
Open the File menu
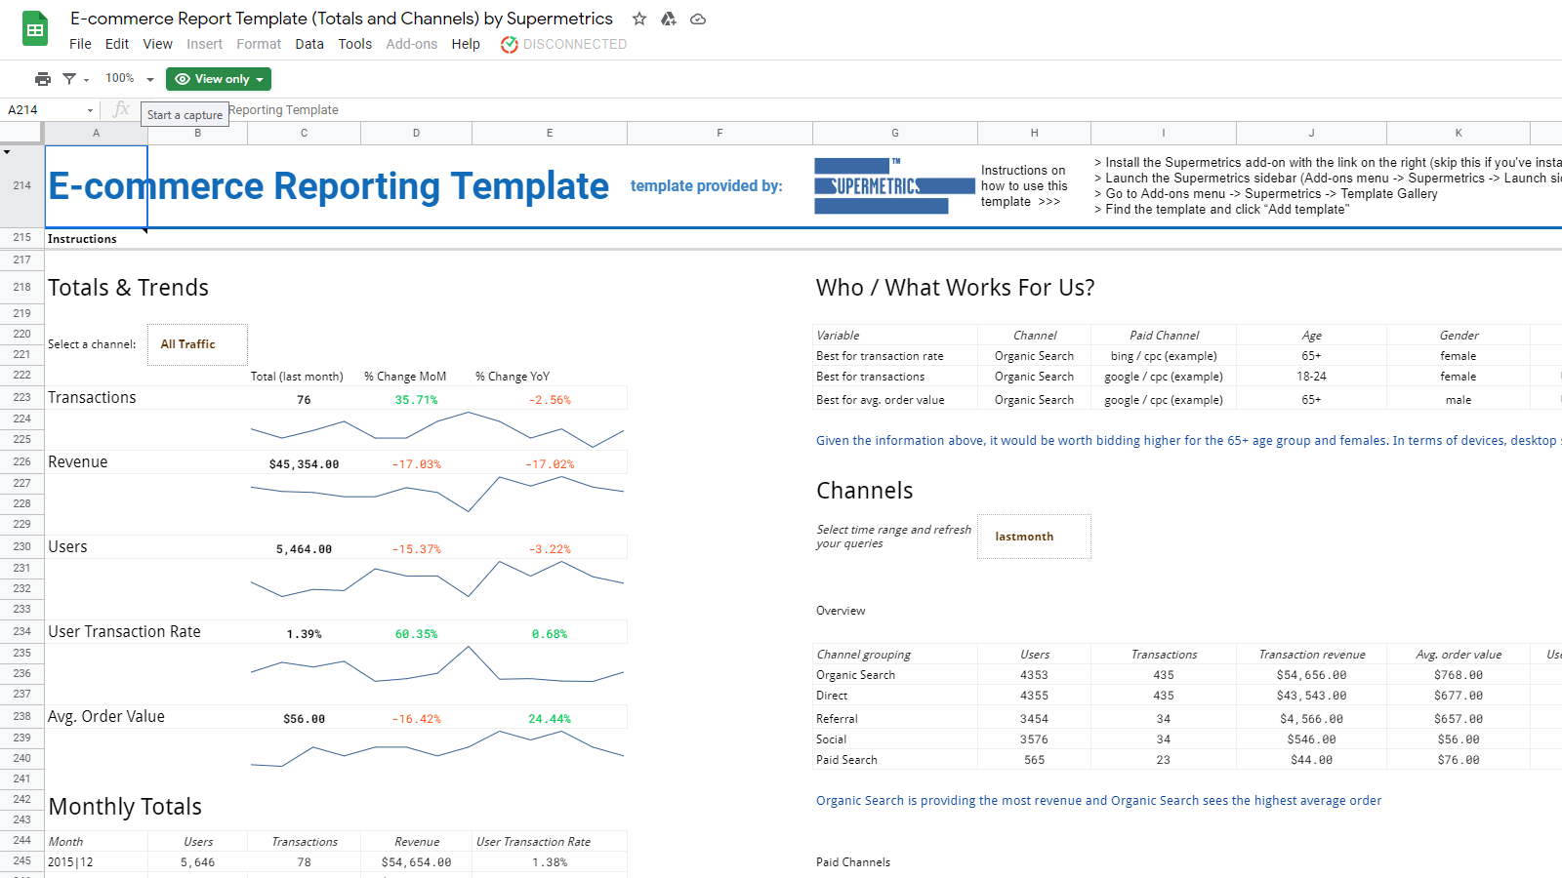(80, 44)
